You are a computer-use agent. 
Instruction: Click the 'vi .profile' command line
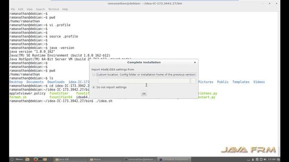(x=60, y=25)
